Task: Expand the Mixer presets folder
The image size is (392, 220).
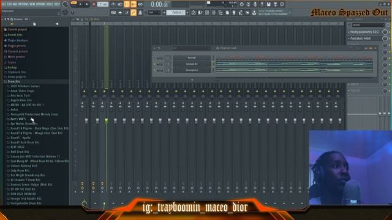Action: point(16,57)
